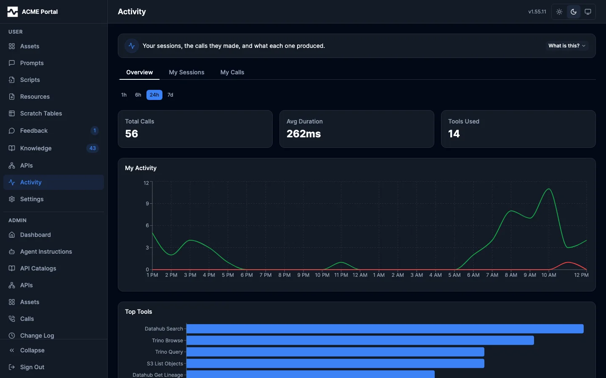Click the version label v1.55.11
This screenshot has height=378, width=606.
click(x=537, y=12)
